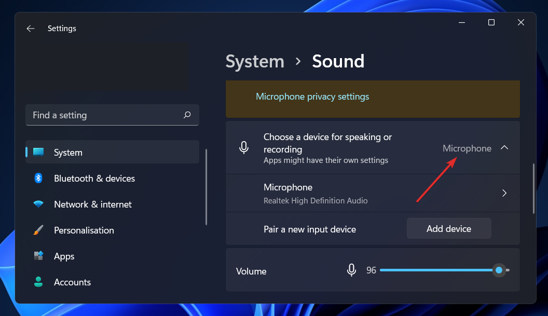Mute microphone via Volume mic icon
Screen dimensions: 548x316
(352, 270)
